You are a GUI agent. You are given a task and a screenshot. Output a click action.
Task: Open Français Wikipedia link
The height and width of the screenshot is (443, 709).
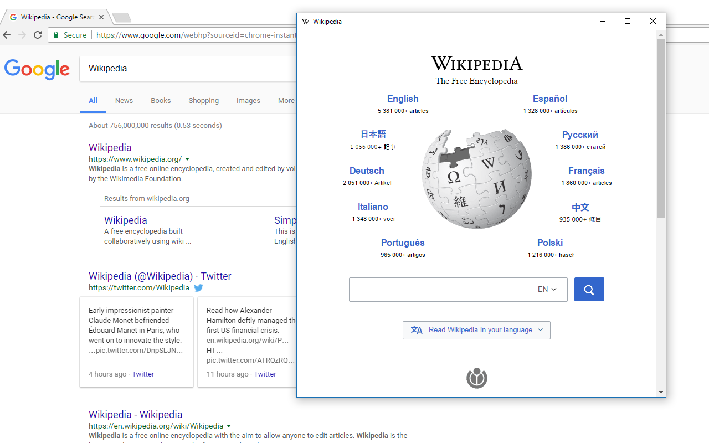pos(586,171)
